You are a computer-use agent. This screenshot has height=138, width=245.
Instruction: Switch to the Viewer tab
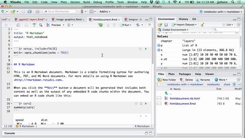pyautogui.click(x=209, y=74)
